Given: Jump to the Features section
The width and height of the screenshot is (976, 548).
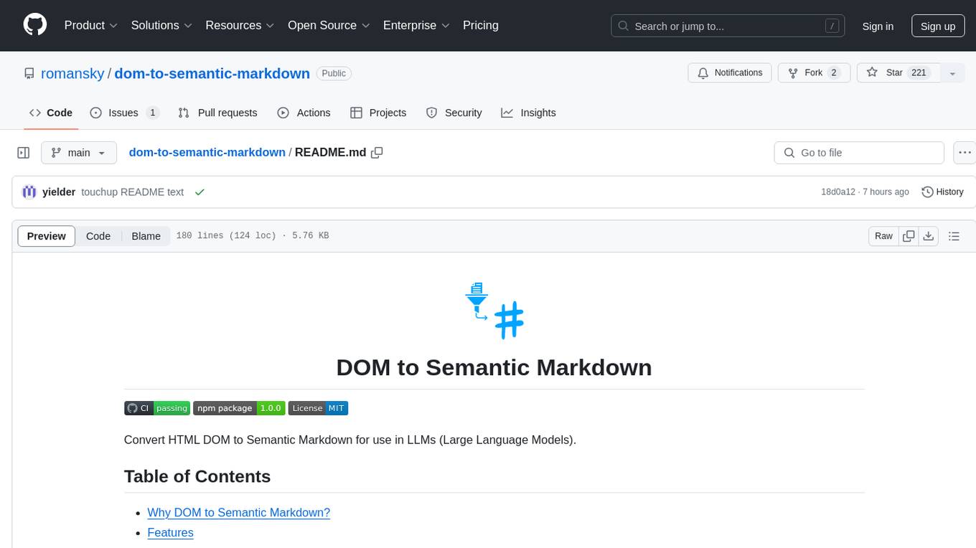Looking at the screenshot, I should pos(170,533).
